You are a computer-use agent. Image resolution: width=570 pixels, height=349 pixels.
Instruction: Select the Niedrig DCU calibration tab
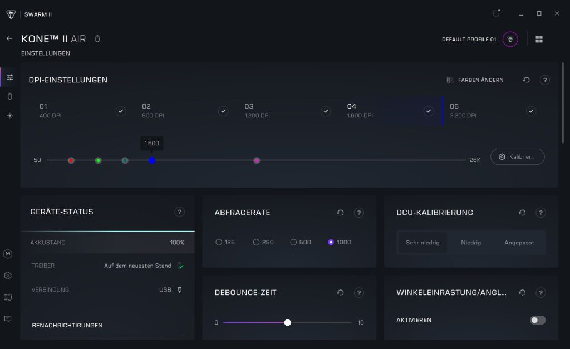(471, 243)
